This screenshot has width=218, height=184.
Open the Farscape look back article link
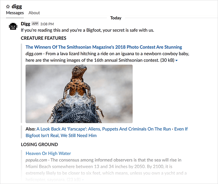tap(104, 129)
